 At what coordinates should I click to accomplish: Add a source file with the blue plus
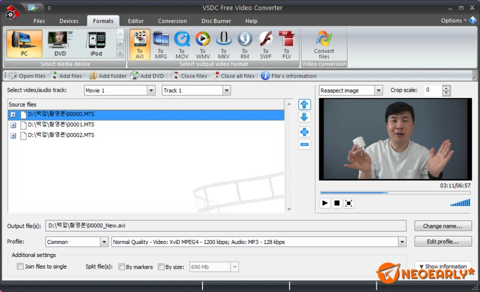304,132
